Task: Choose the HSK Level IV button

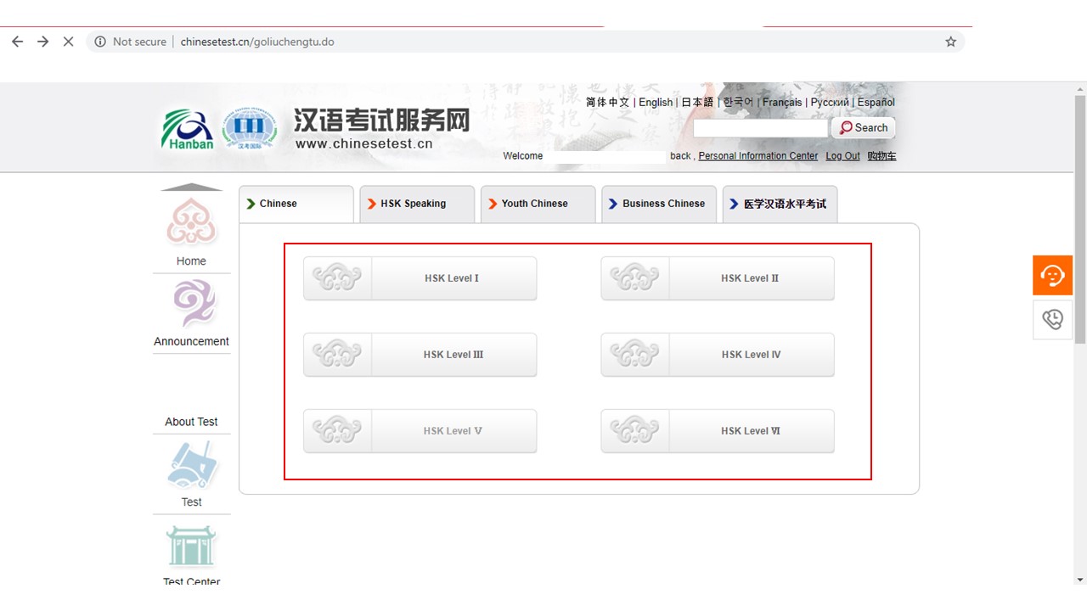Action: pyautogui.click(x=718, y=355)
